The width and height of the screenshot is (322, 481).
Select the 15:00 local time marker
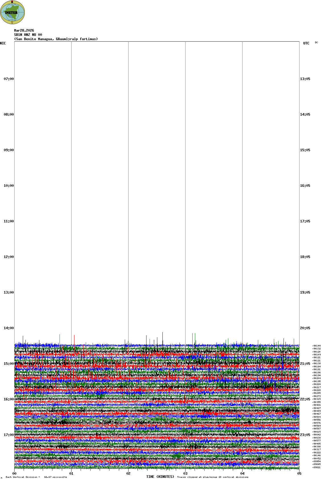tap(9, 364)
